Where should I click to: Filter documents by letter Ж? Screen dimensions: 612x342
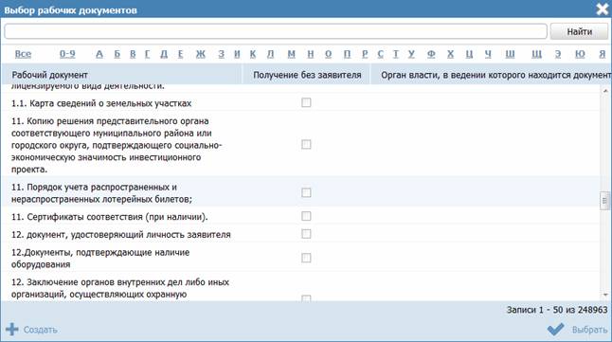click(x=201, y=54)
